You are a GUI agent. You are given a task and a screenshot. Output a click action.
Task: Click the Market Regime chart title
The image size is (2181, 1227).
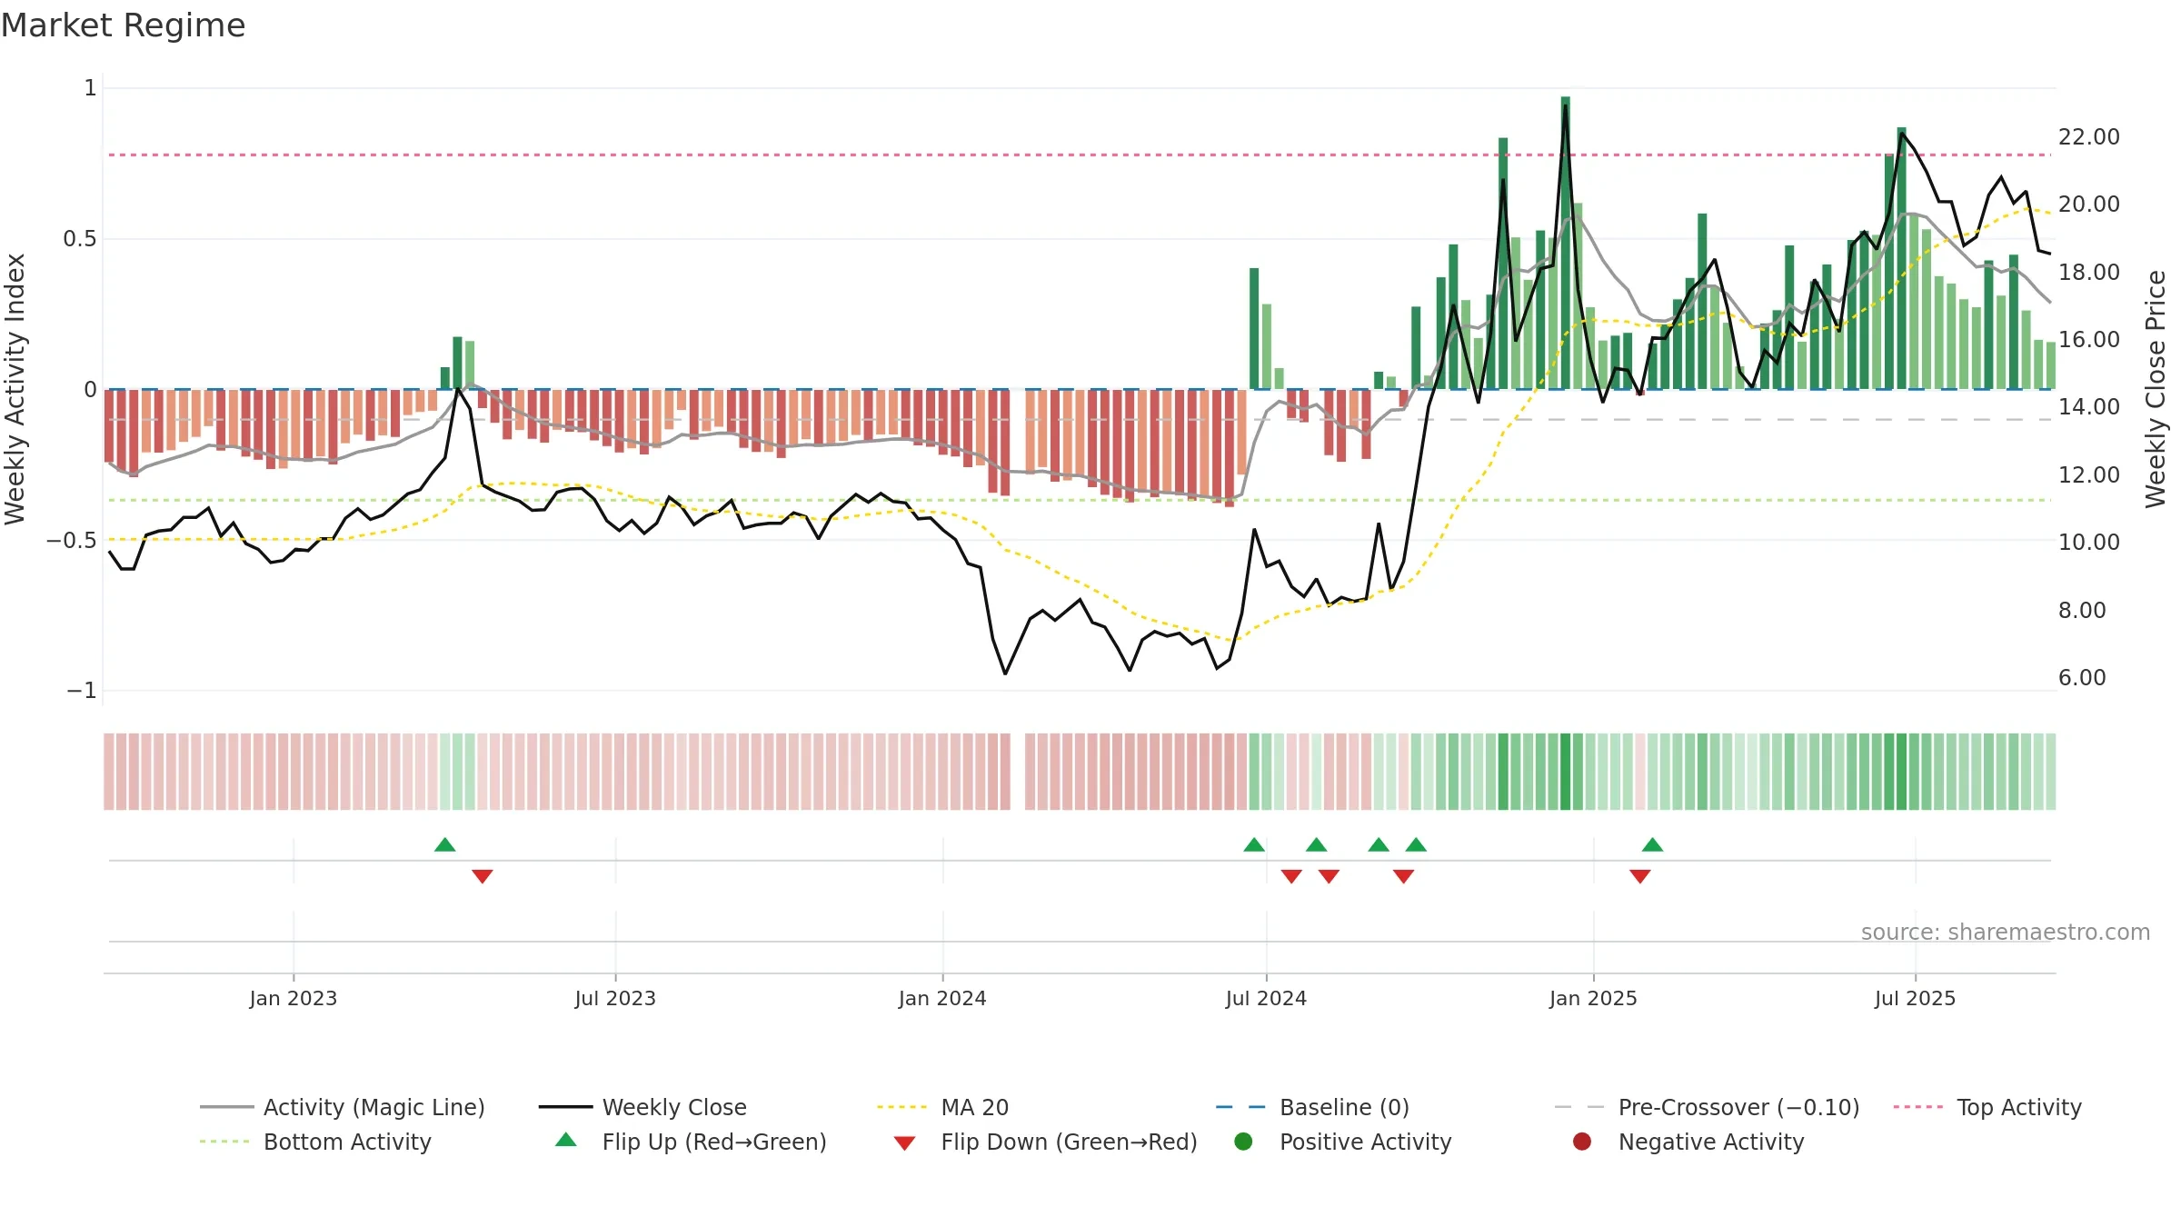tap(124, 25)
